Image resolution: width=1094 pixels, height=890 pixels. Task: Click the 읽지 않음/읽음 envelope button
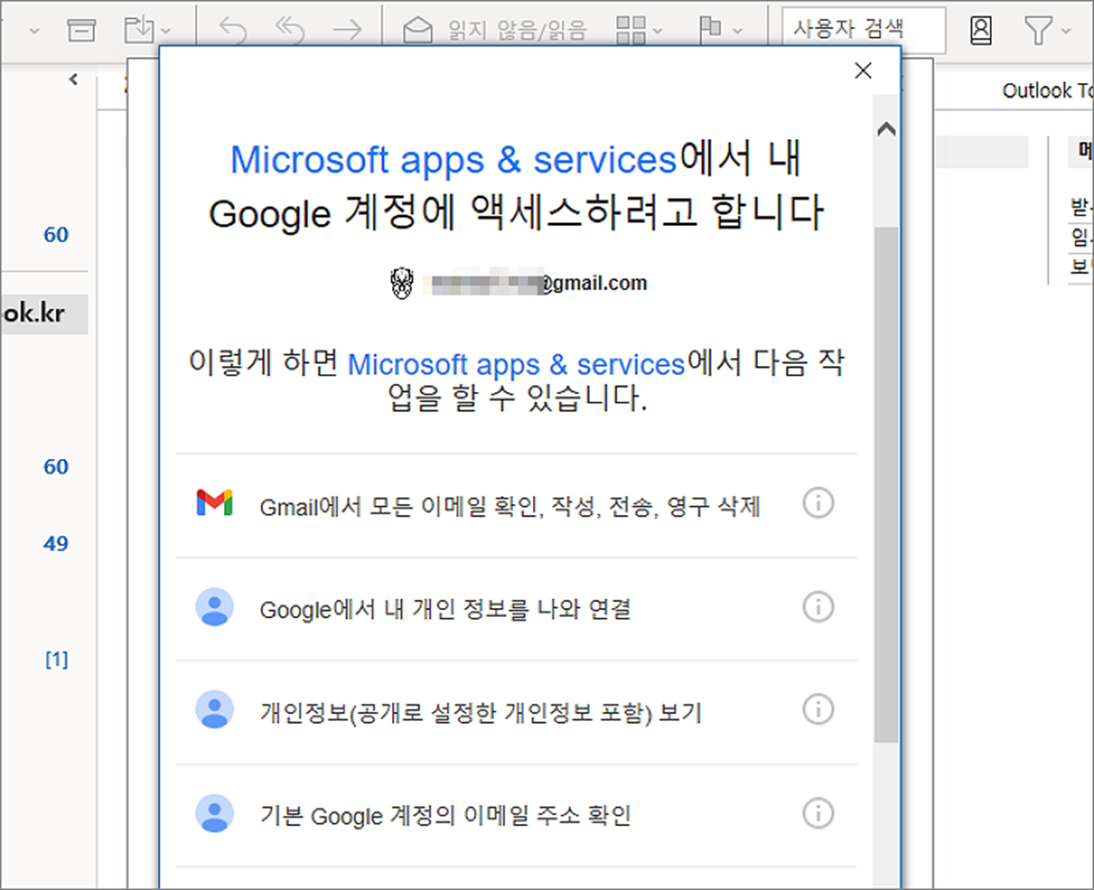coord(494,31)
